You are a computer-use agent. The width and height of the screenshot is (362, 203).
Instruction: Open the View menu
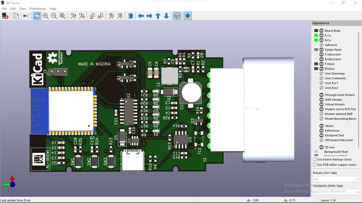point(23,8)
